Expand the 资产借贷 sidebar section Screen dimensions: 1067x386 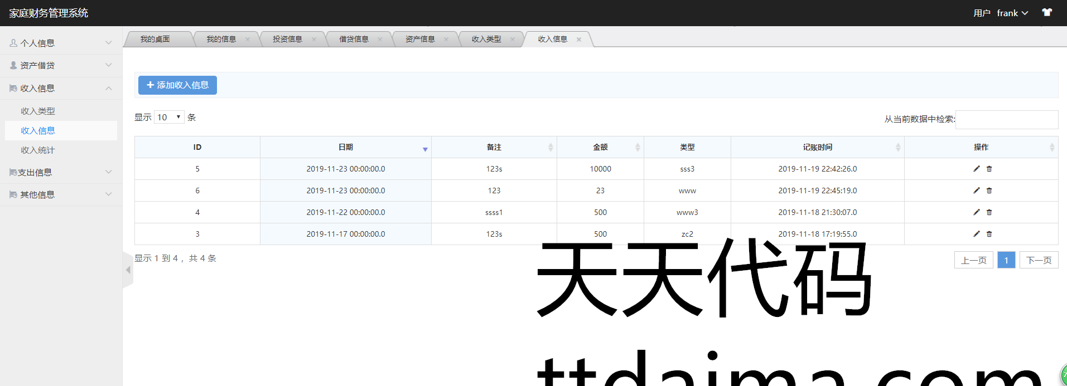(60, 65)
